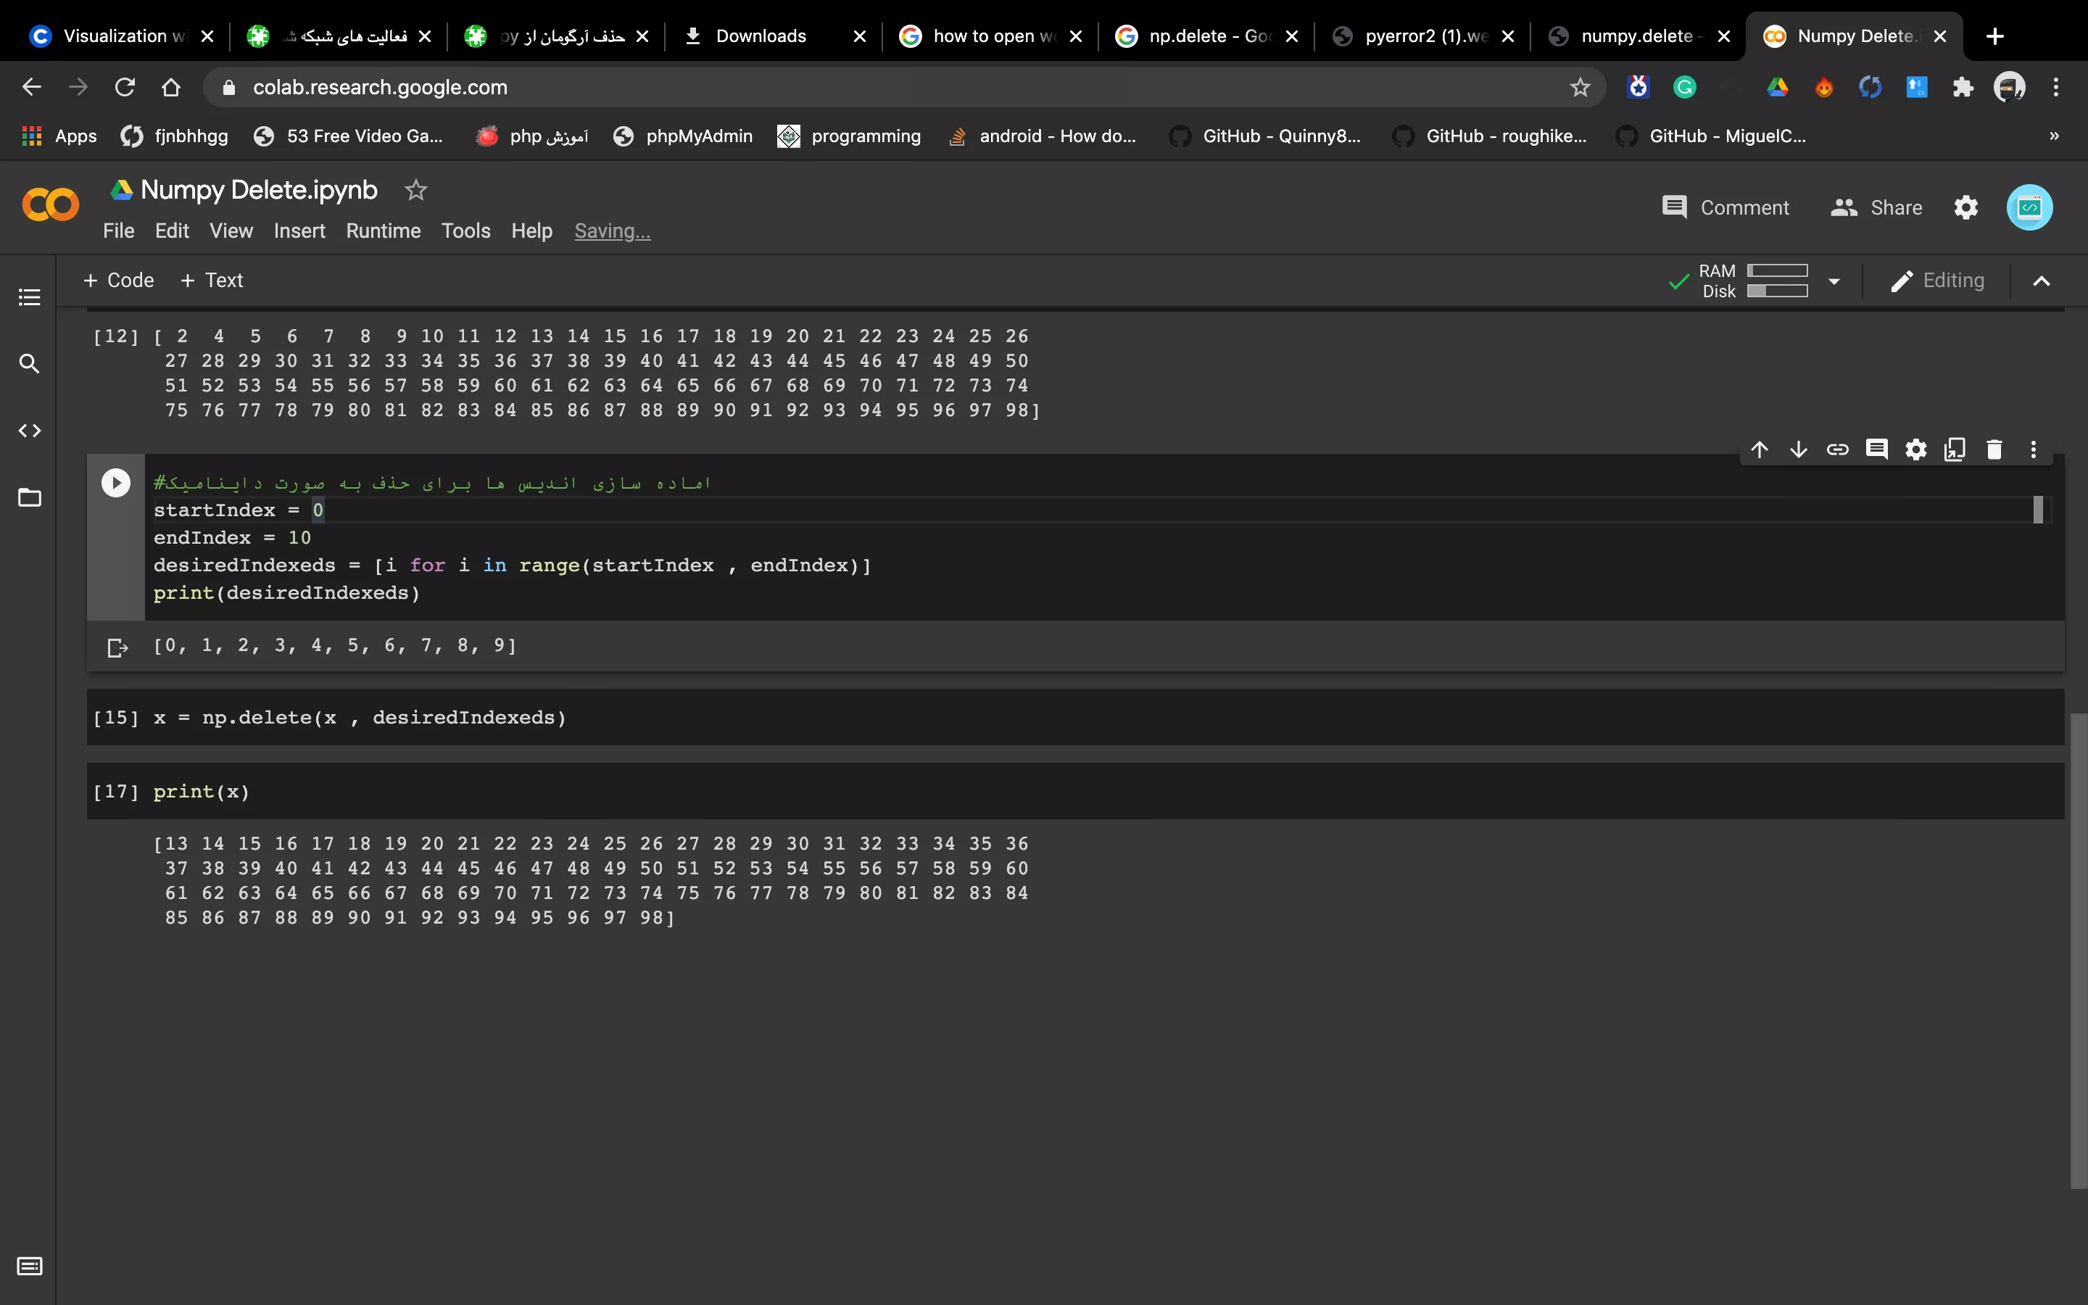The width and height of the screenshot is (2088, 1305).
Task: Add a new Text cell
Action: point(212,281)
